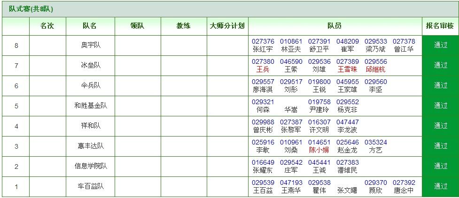Click the 队式赛(共8队) section title
Screen dimensions: 459x198
point(31,9)
